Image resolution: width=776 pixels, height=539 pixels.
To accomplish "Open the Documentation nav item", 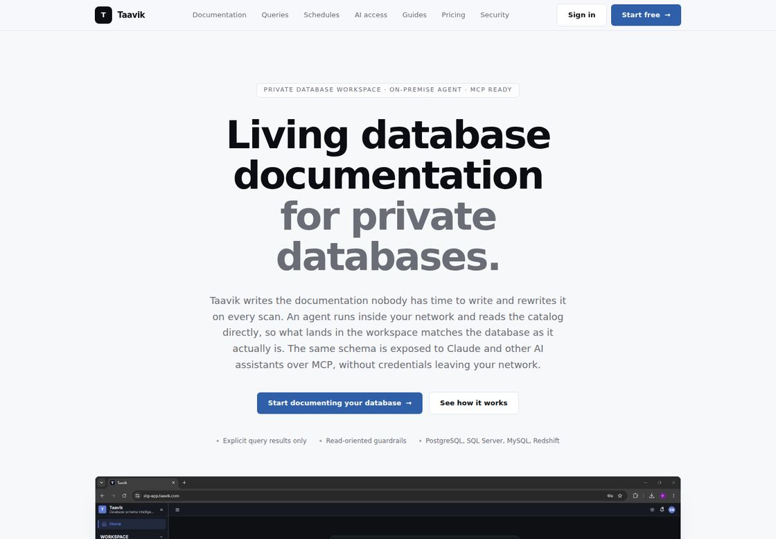I will [x=219, y=15].
